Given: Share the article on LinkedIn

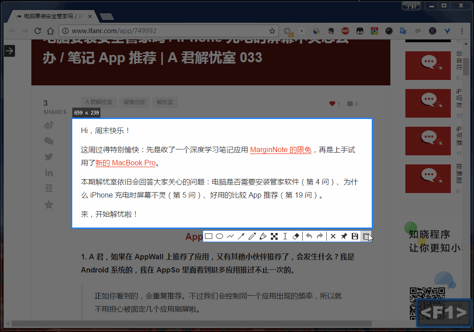Looking at the screenshot, I should [49, 173].
